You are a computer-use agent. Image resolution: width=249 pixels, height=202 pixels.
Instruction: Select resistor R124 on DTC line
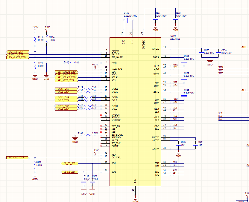pyautogui.click(x=71, y=63)
